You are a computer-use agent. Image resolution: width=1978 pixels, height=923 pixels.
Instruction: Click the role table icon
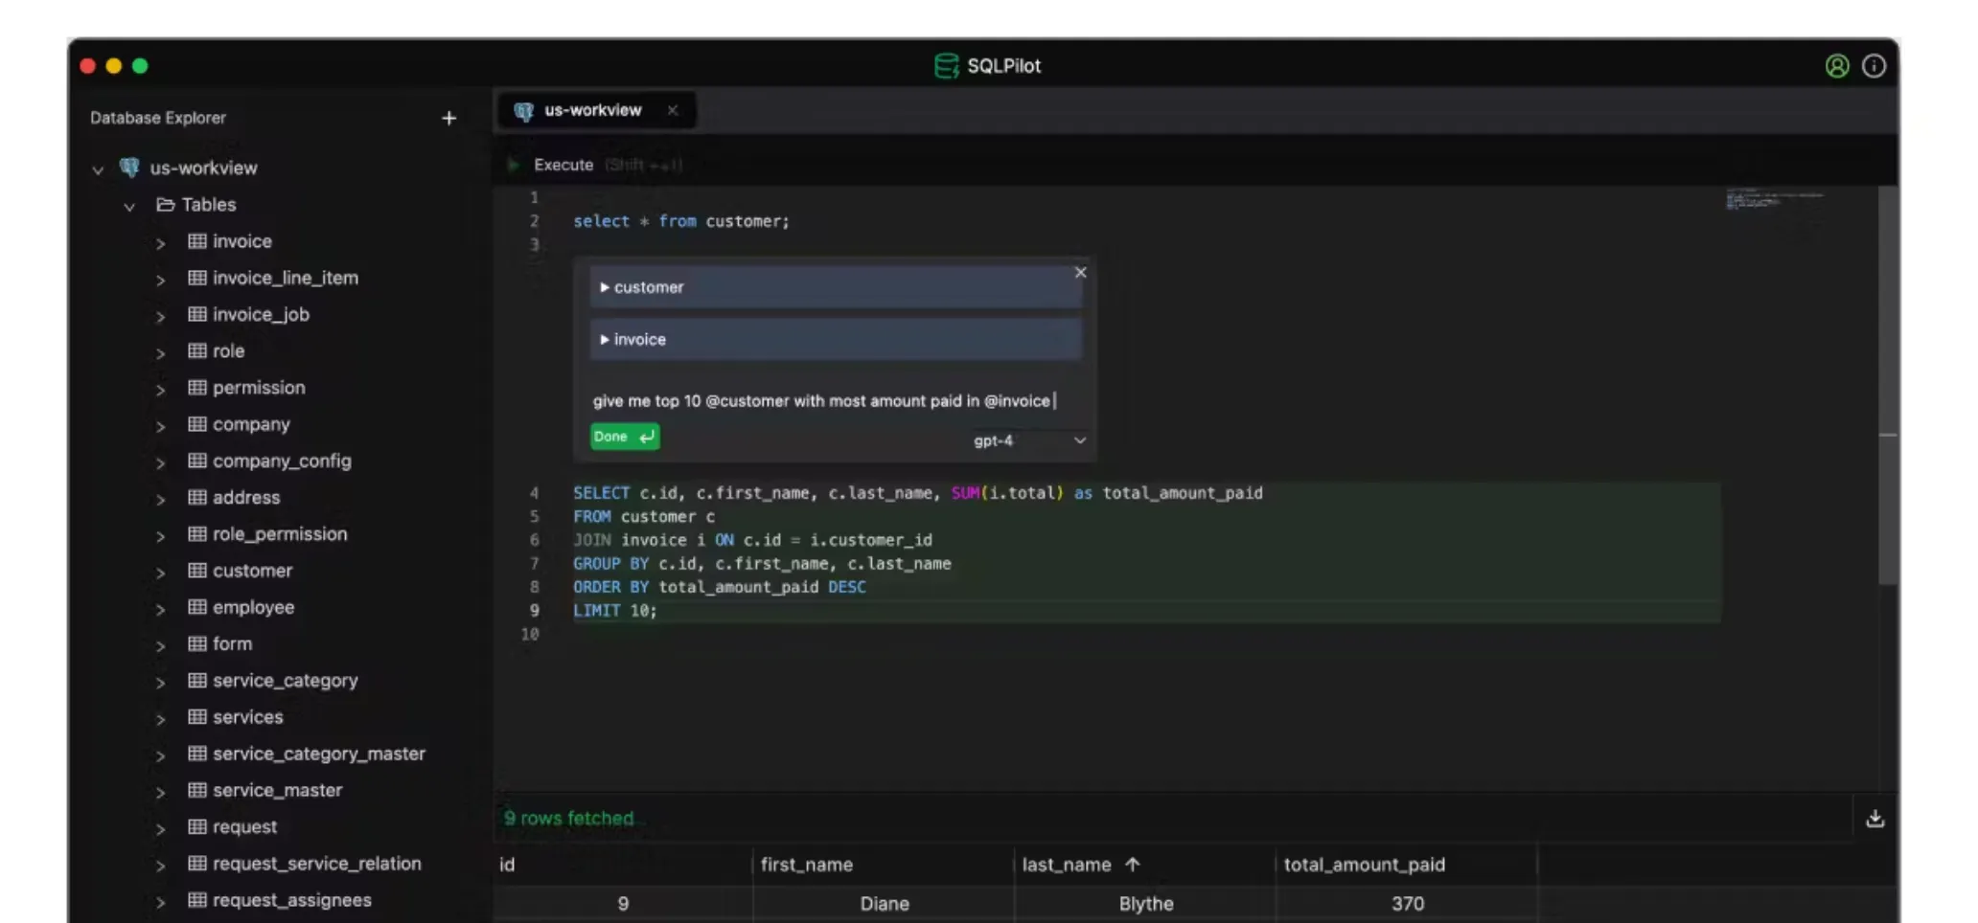pos(197,350)
